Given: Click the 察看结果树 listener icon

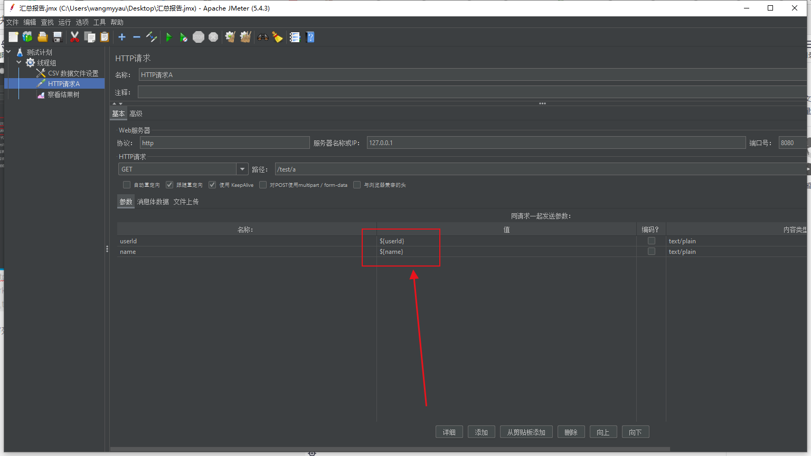Looking at the screenshot, I should pos(41,95).
